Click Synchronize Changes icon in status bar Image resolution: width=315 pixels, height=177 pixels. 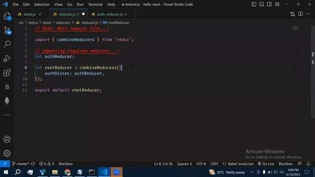click(x=33, y=164)
